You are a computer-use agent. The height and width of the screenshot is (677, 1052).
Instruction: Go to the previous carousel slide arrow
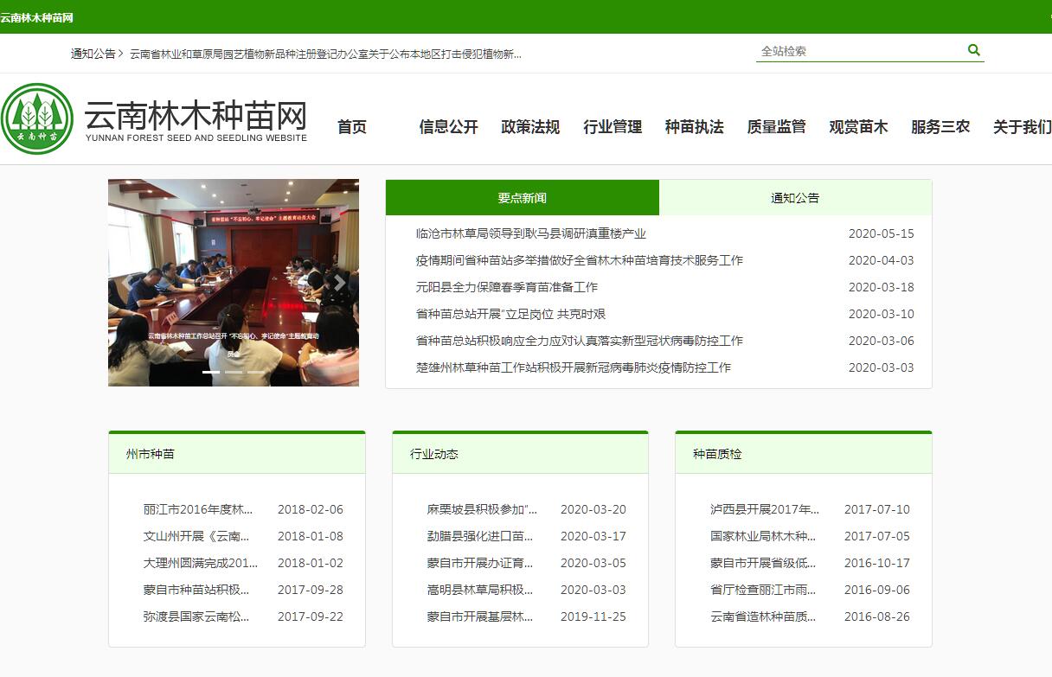[x=127, y=283]
